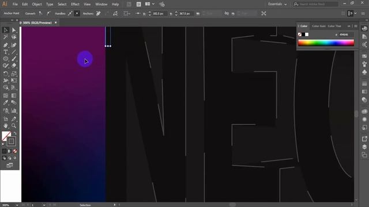The width and height of the screenshot is (369, 207).
Task: Select the Direct Selection tool
Action: [14, 30]
